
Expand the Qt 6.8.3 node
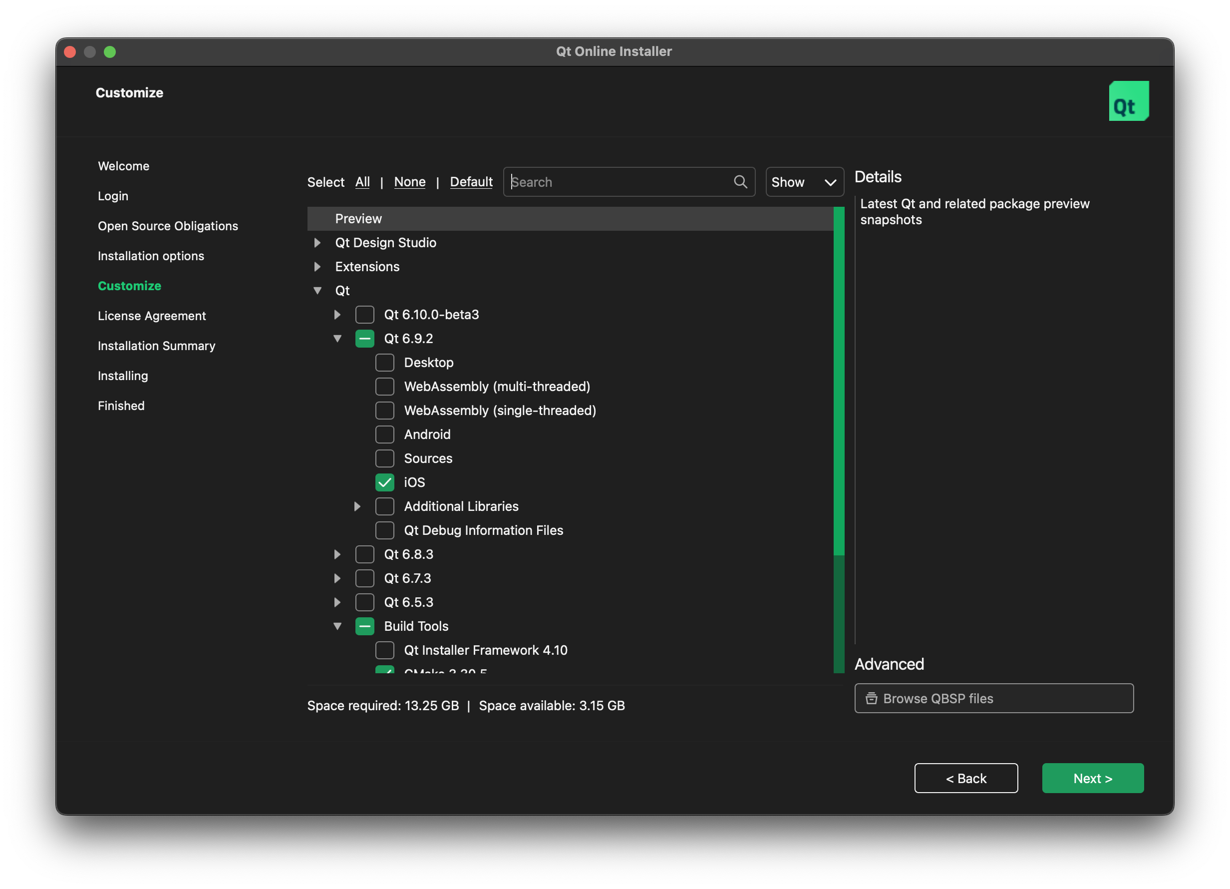pyautogui.click(x=337, y=554)
